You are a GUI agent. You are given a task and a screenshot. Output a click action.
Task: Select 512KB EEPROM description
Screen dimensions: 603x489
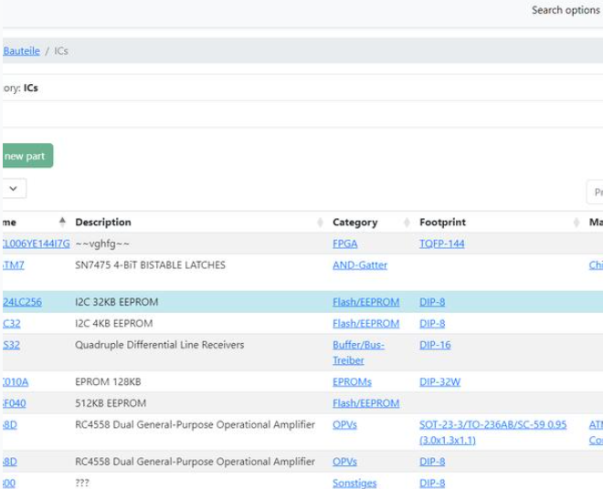(111, 403)
